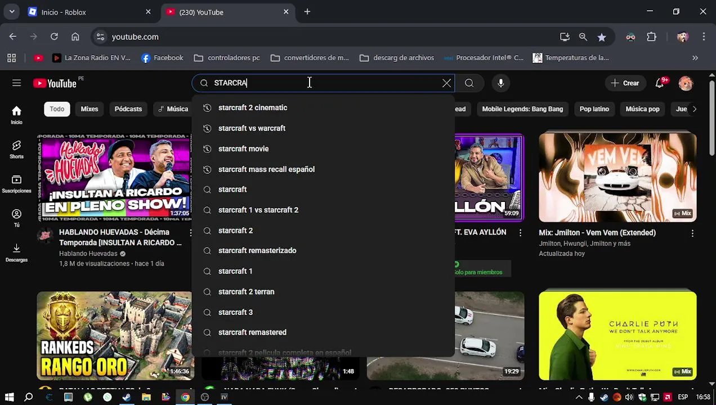The height and width of the screenshot is (405, 716).
Task: Open the Rankeds Rango Oro thumbnail
Action: [114, 335]
